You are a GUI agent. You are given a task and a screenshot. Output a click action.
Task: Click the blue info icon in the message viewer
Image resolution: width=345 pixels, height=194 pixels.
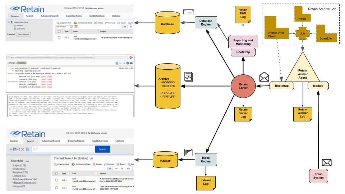(x=128, y=63)
